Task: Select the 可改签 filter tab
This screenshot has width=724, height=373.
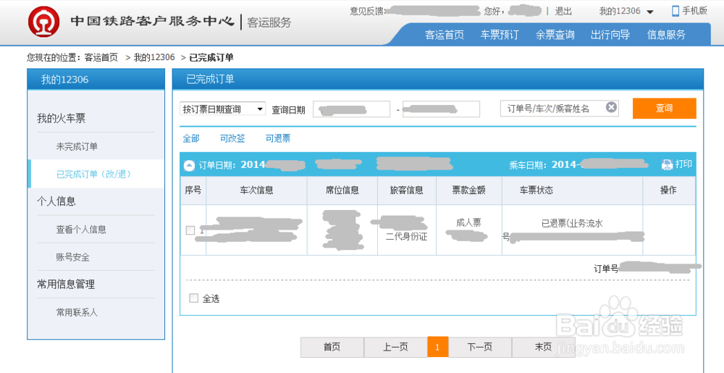Action: click(232, 138)
